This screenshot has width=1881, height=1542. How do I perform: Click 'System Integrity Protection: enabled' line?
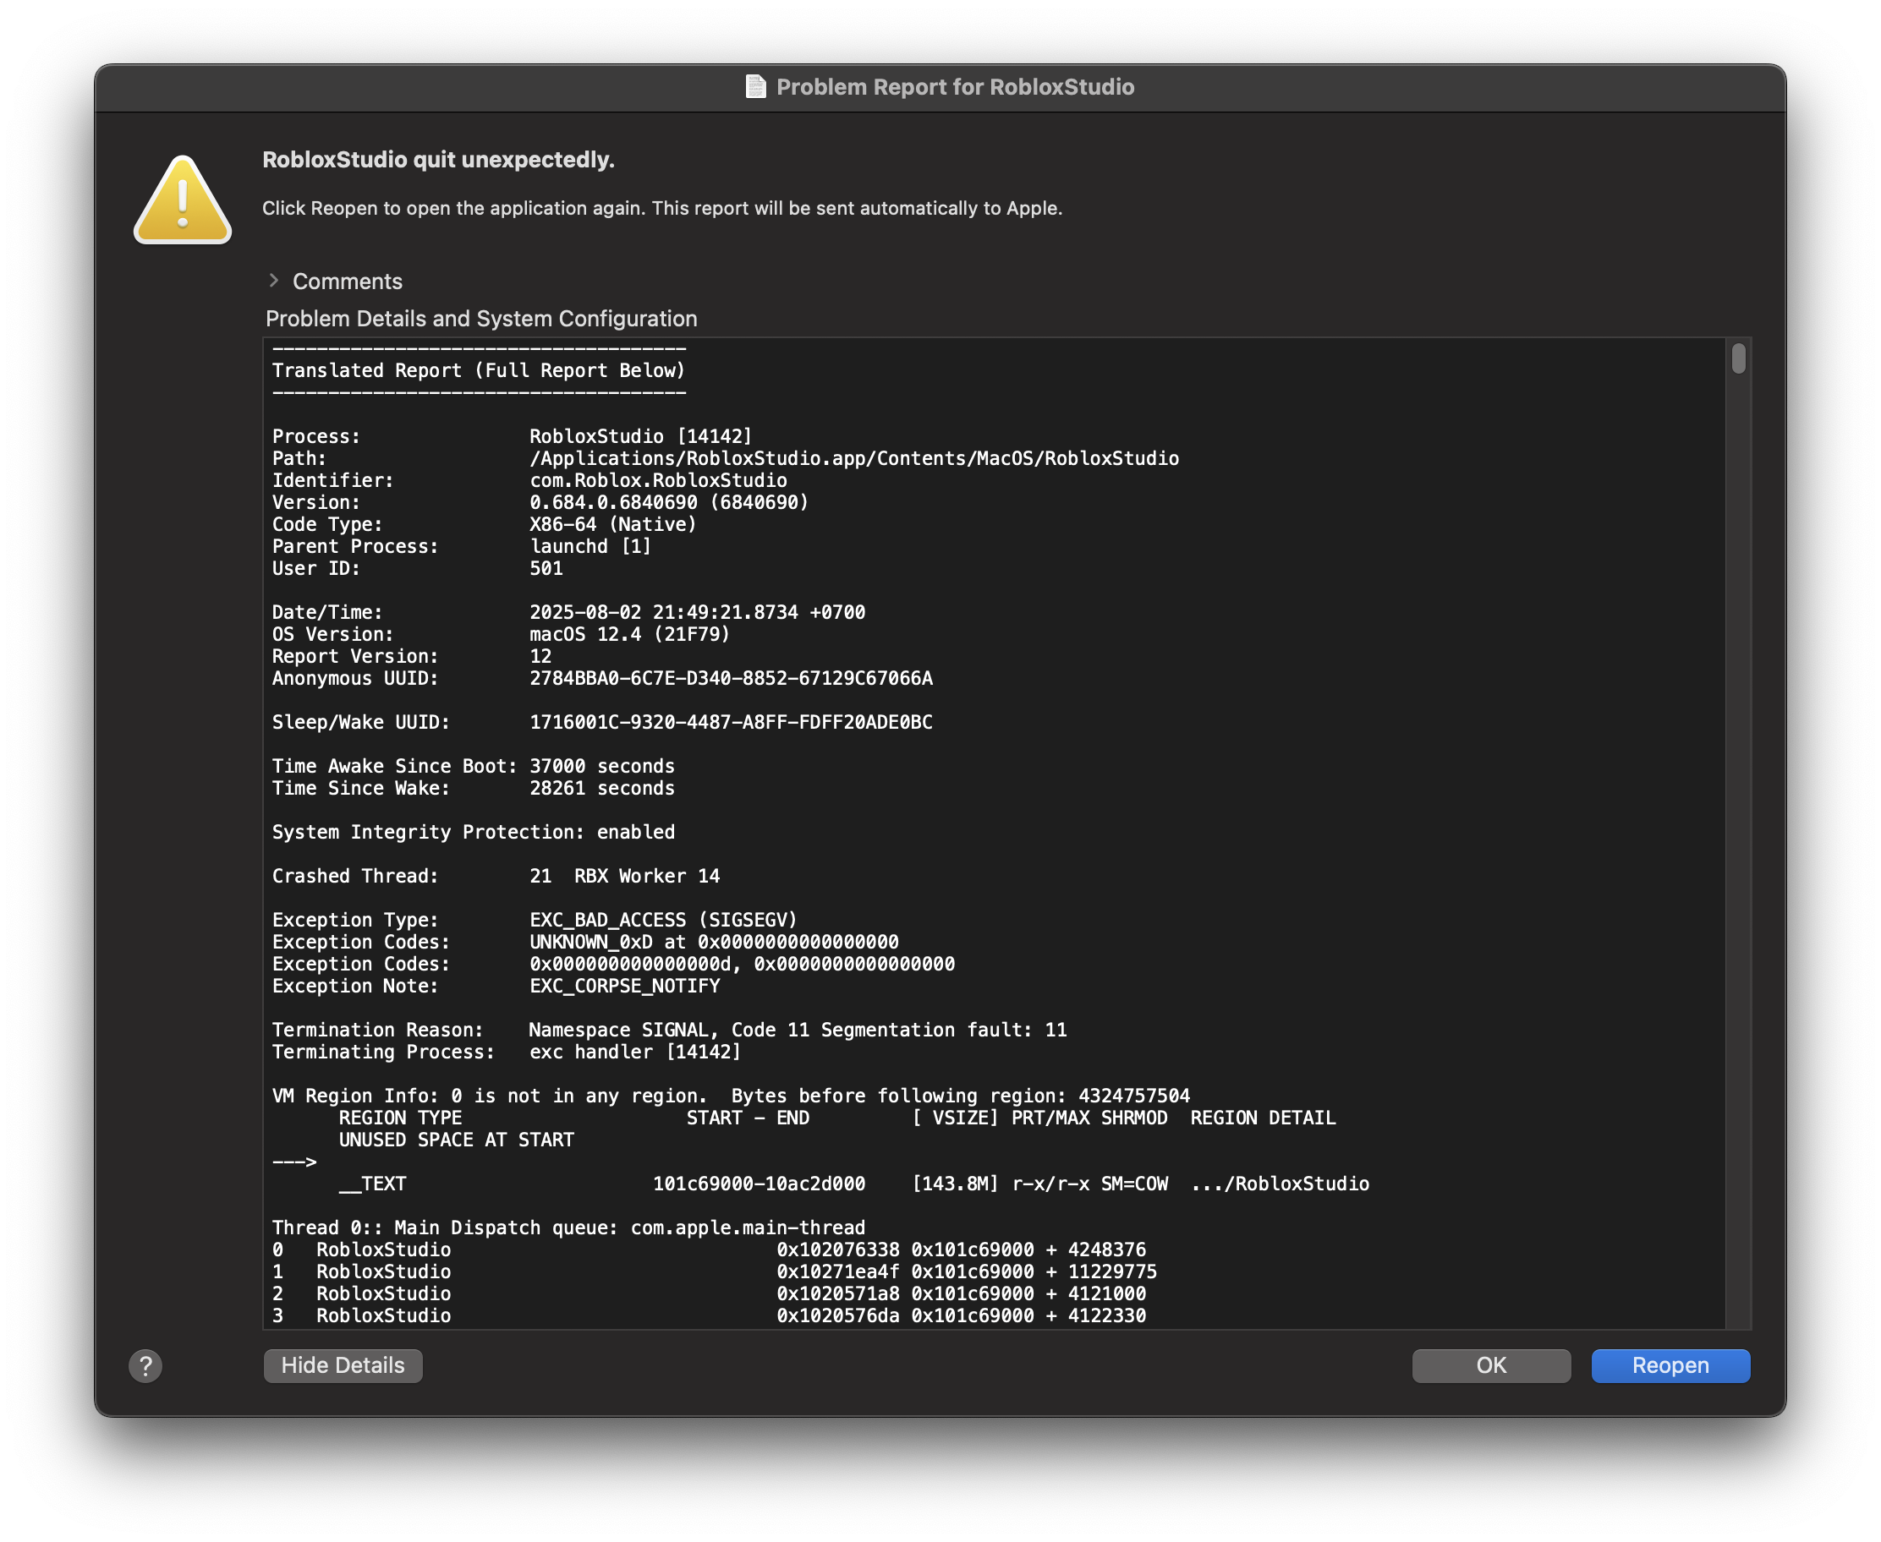(474, 832)
